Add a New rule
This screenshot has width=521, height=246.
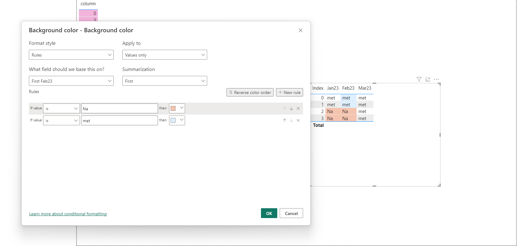click(x=290, y=92)
